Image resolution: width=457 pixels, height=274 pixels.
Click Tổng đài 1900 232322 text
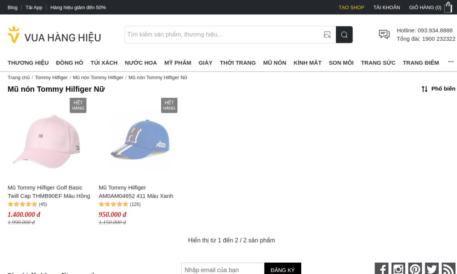[x=426, y=39]
